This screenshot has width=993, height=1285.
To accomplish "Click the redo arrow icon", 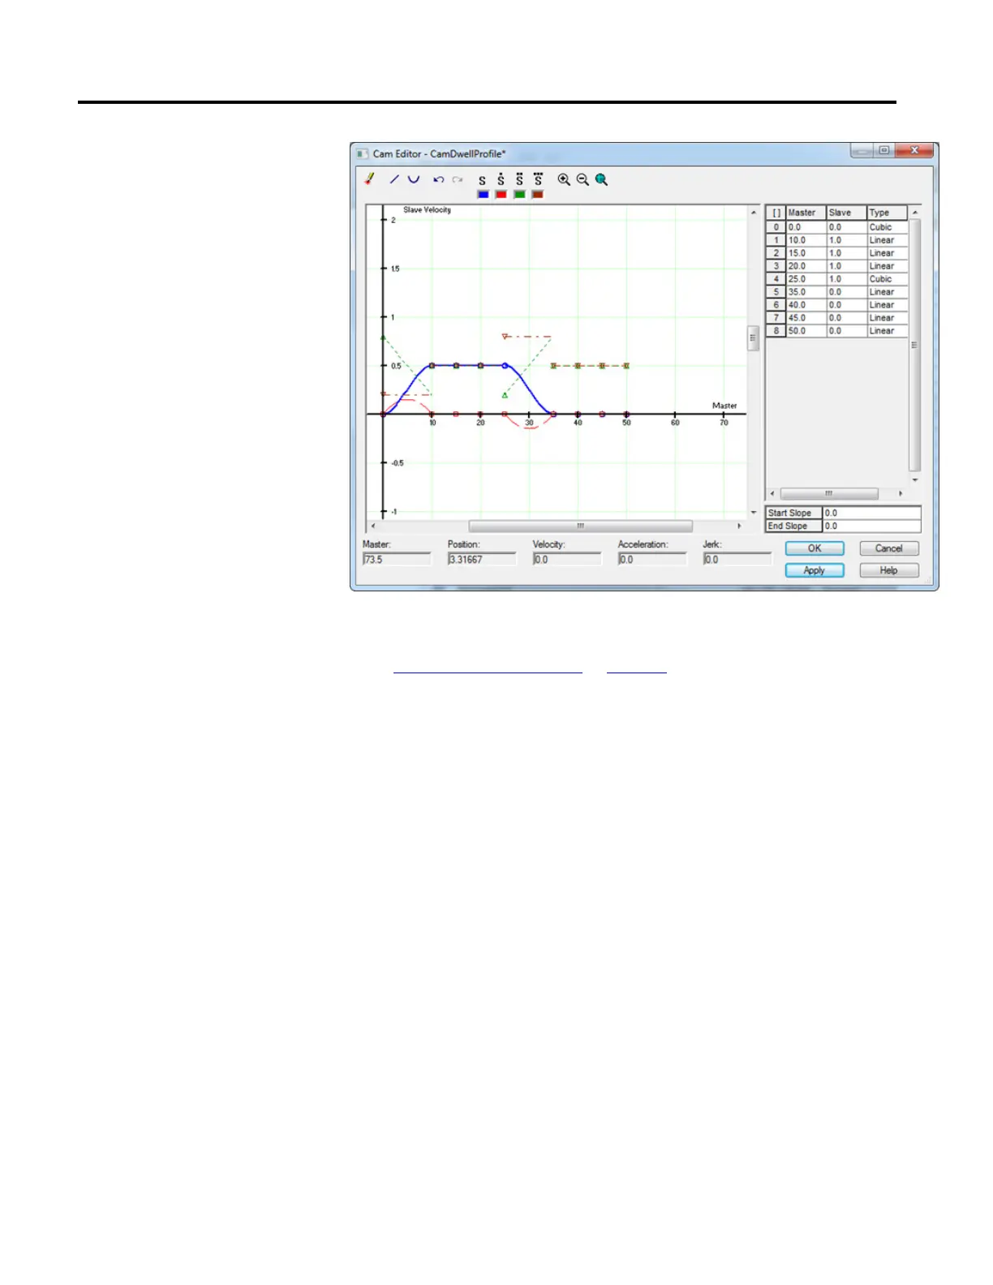I will pos(458,179).
